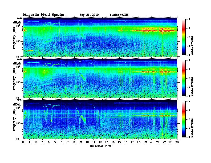Click hour "18" on the Universal Time axis

pyautogui.click(x=139, y=142)
